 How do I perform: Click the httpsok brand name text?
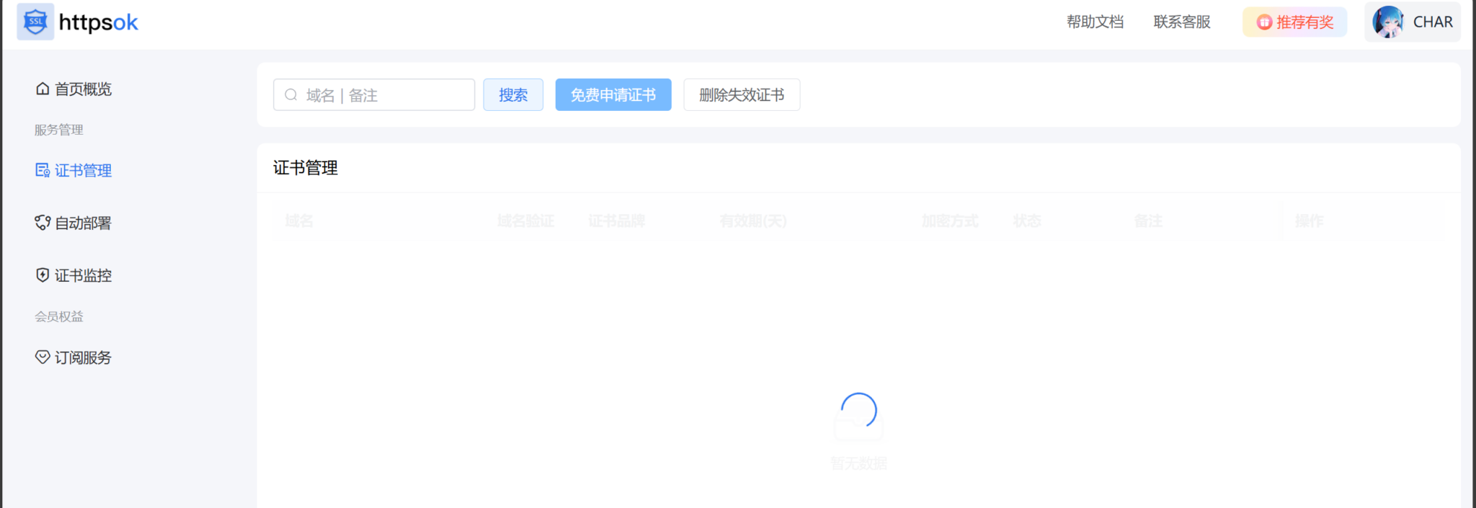[x=98, y=22]
